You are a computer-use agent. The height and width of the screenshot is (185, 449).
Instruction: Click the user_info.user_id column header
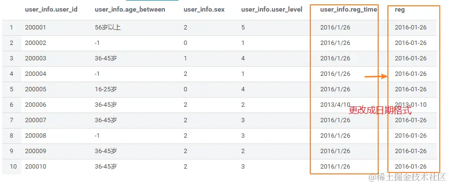[51, 9]
